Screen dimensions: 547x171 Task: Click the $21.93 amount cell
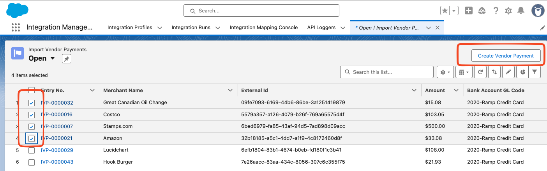(x=433, y=162)
